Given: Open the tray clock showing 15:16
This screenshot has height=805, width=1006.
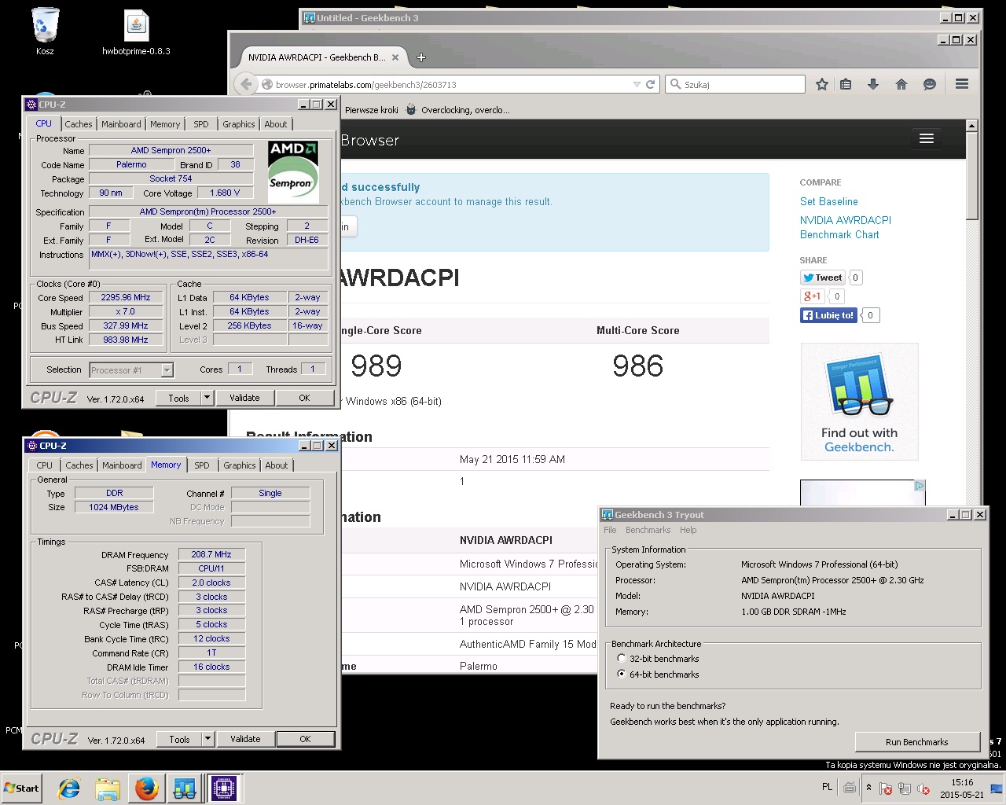Looking at the screenshot, I should 962,788.
